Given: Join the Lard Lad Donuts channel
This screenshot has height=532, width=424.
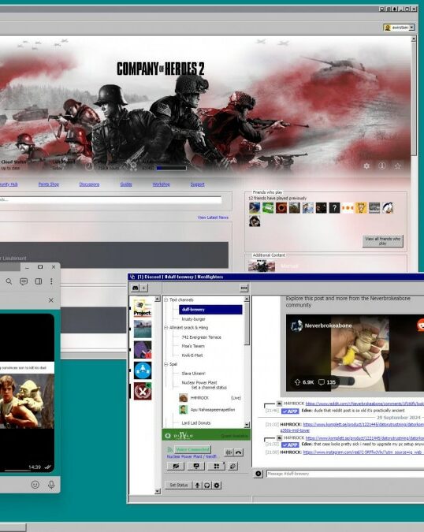Looking at the screenshot, I should tap(195, 423).
